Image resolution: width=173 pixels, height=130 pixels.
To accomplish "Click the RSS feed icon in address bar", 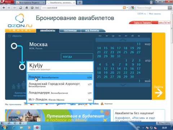I will point(124,8).
